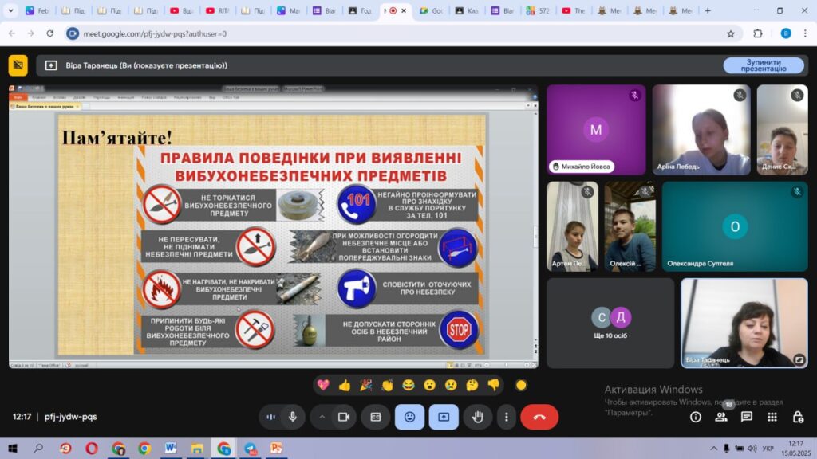The image size is (817, 459).
Task: Toggle closed captions
Action: coord(376,417)
